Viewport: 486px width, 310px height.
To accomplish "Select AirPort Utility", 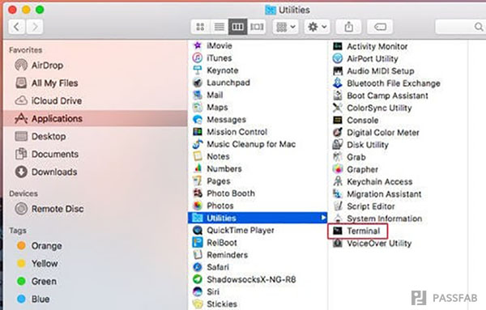I will (365, 58).
